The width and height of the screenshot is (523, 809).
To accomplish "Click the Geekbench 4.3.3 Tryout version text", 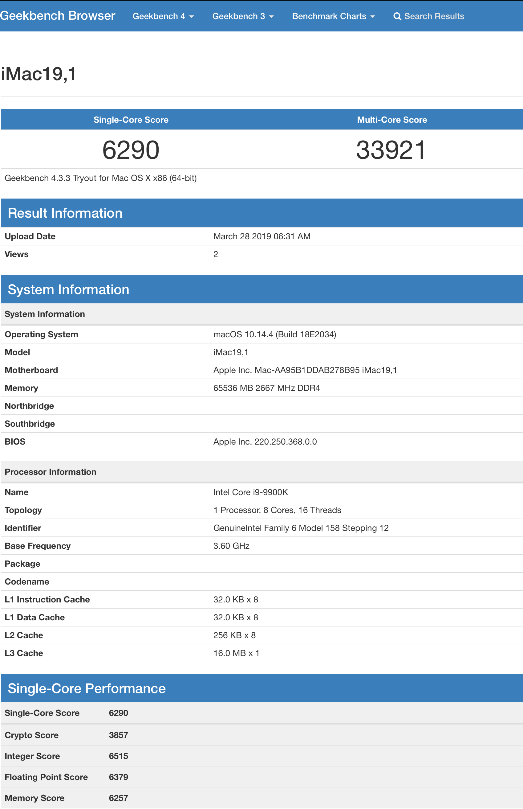I will tap(100, 178).
